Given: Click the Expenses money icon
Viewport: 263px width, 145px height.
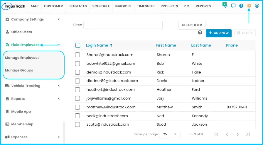Looking at the screenshot, I should tap(7, 137).
